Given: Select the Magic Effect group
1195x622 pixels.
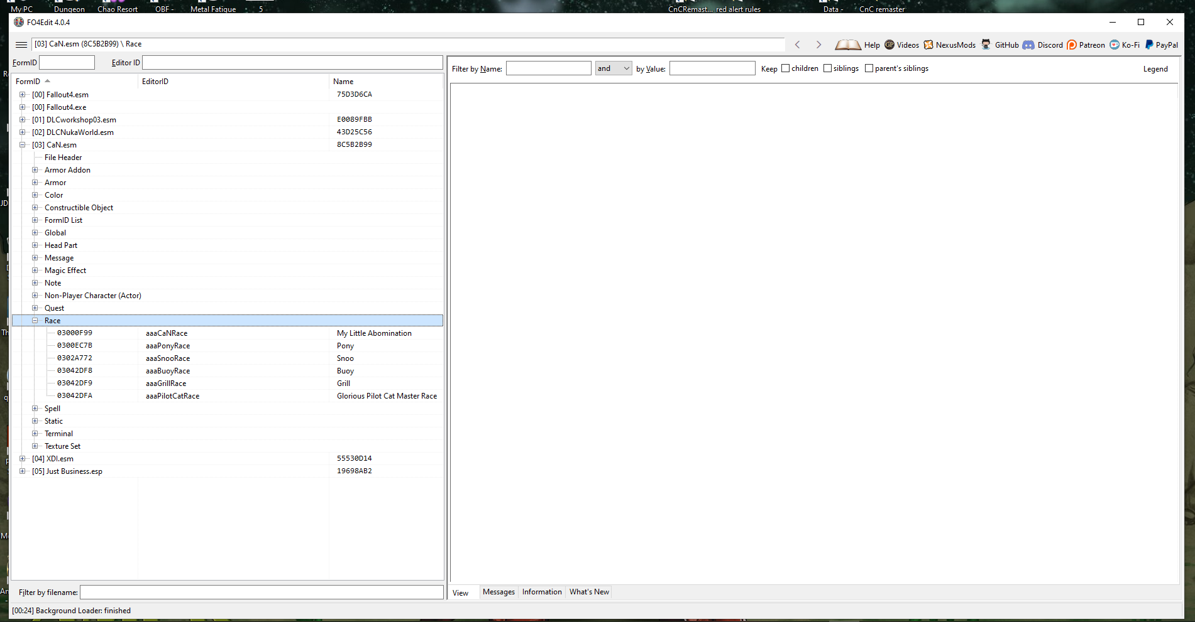Looking at the screenshot, I should [x=65, y=271].
